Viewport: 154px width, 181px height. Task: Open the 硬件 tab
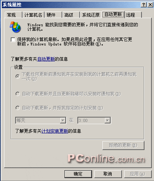[x=53, y=15]
